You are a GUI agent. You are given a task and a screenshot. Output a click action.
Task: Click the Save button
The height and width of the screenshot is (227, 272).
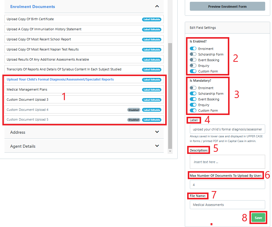tap(258, 217)
